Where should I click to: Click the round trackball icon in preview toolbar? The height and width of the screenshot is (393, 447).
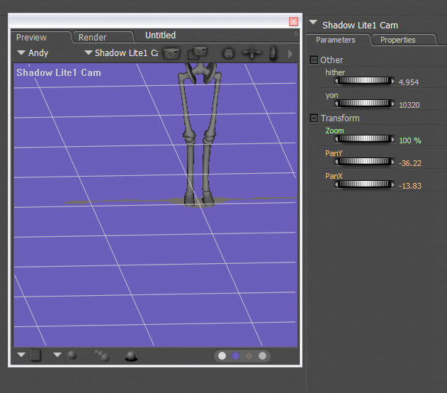(x=228, y=53)
